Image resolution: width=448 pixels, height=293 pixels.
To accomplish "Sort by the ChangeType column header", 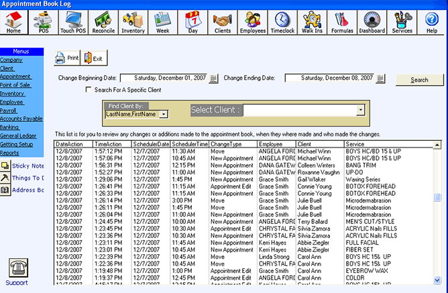I will point(233,144).
